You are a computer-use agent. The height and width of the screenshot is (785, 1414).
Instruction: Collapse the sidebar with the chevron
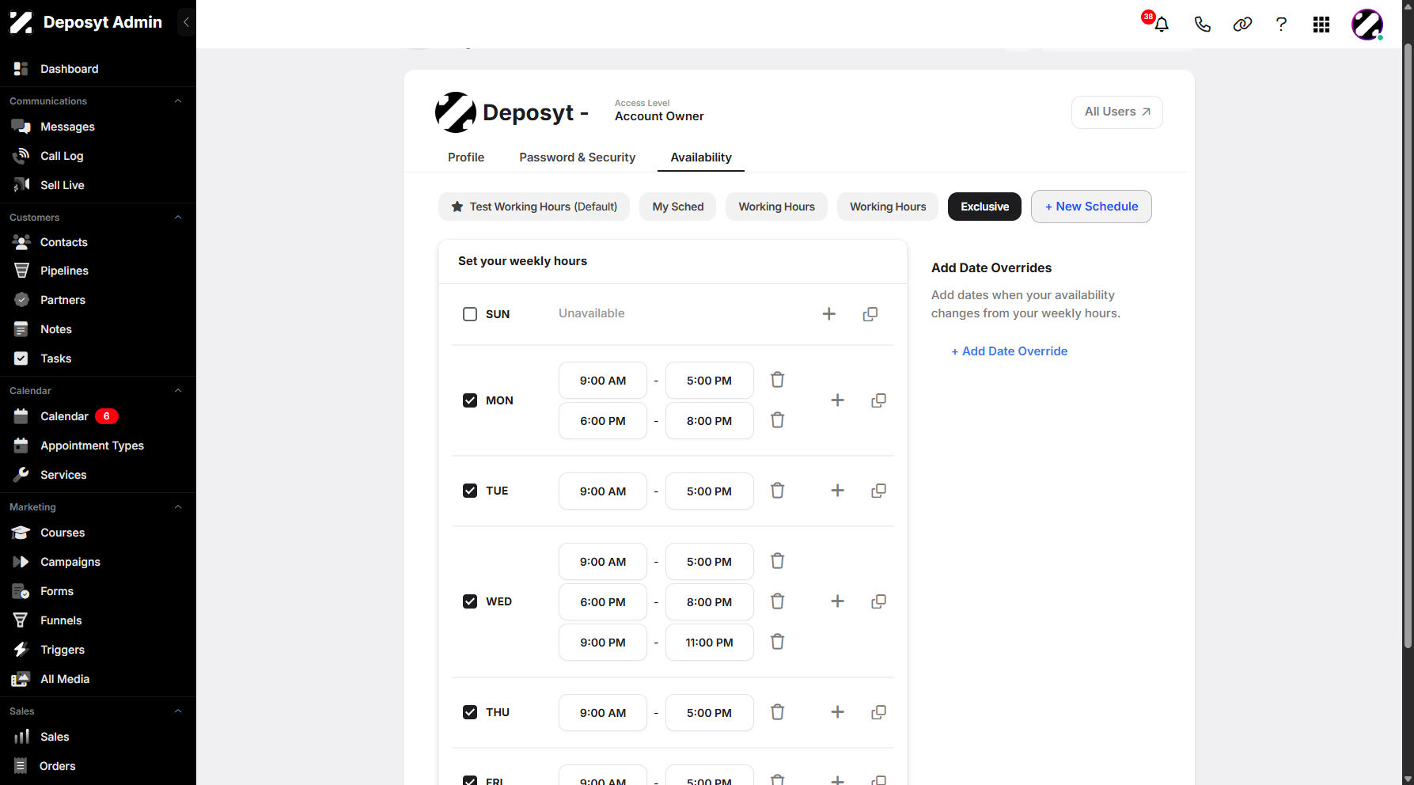pyautogui.click(x=187, y=22)
